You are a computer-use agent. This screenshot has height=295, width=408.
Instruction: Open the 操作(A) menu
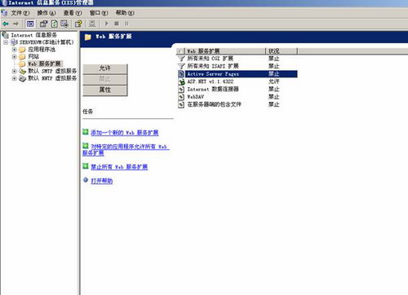pos(47,13)
